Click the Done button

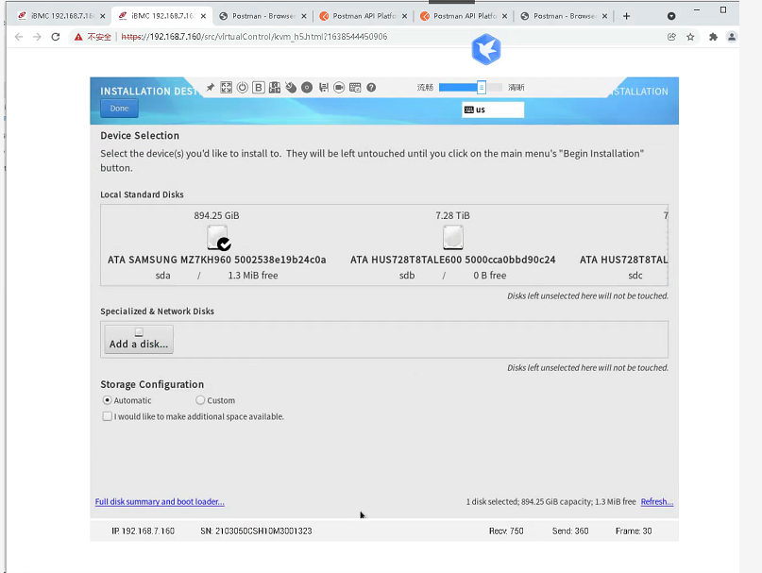point(119,109)
